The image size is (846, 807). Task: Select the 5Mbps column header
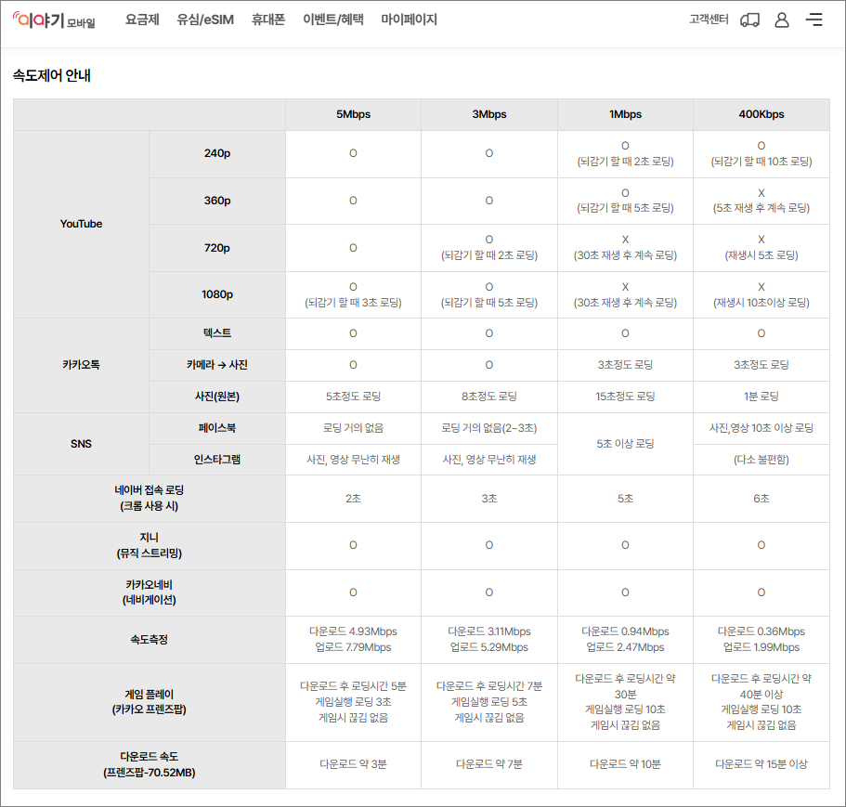pos(354,114)
